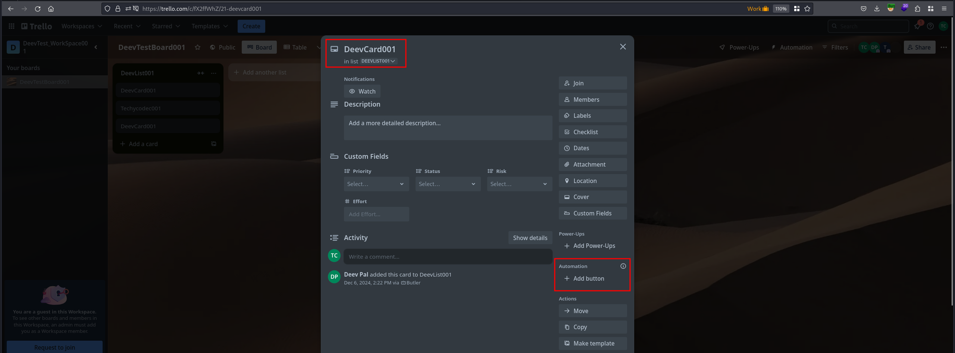This screenshot has width=955, height=353.
Task: Click the Trello logo
Action: pos(37,26)
